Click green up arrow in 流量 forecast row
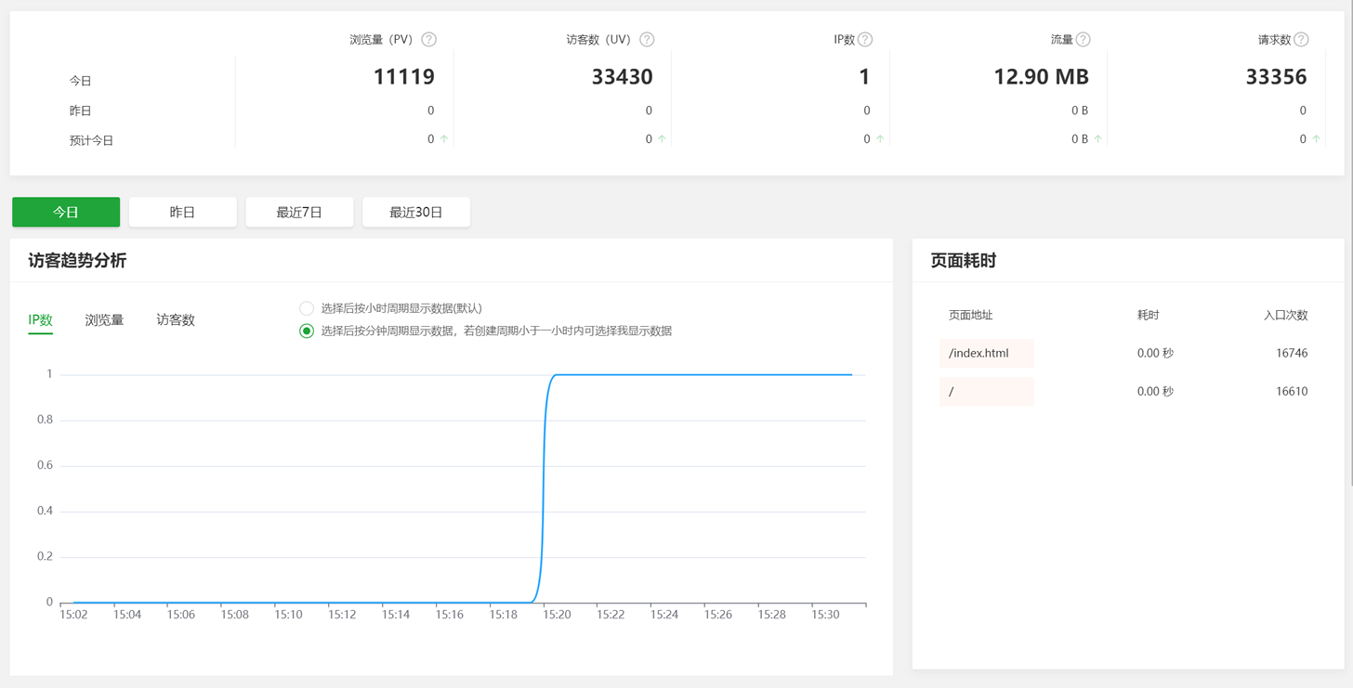Screen dimensions: 1353x688 [1098, 139]
